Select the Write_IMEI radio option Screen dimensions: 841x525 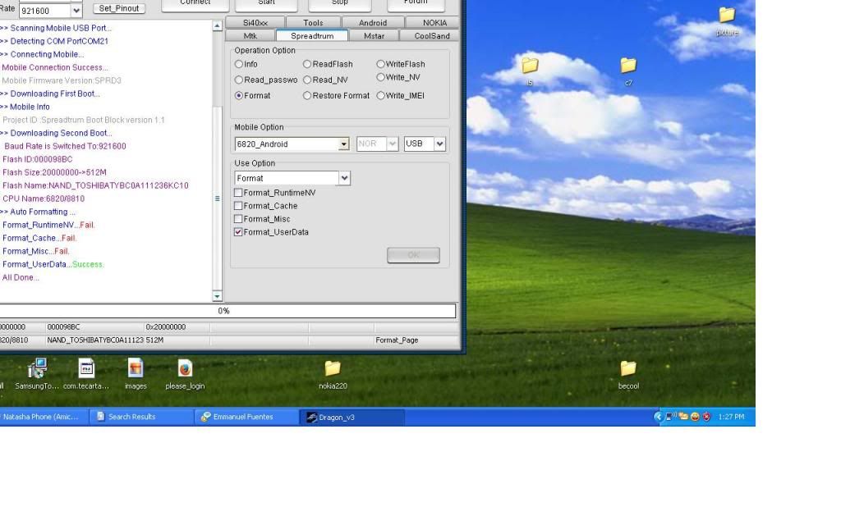click(x=380, y=95)
